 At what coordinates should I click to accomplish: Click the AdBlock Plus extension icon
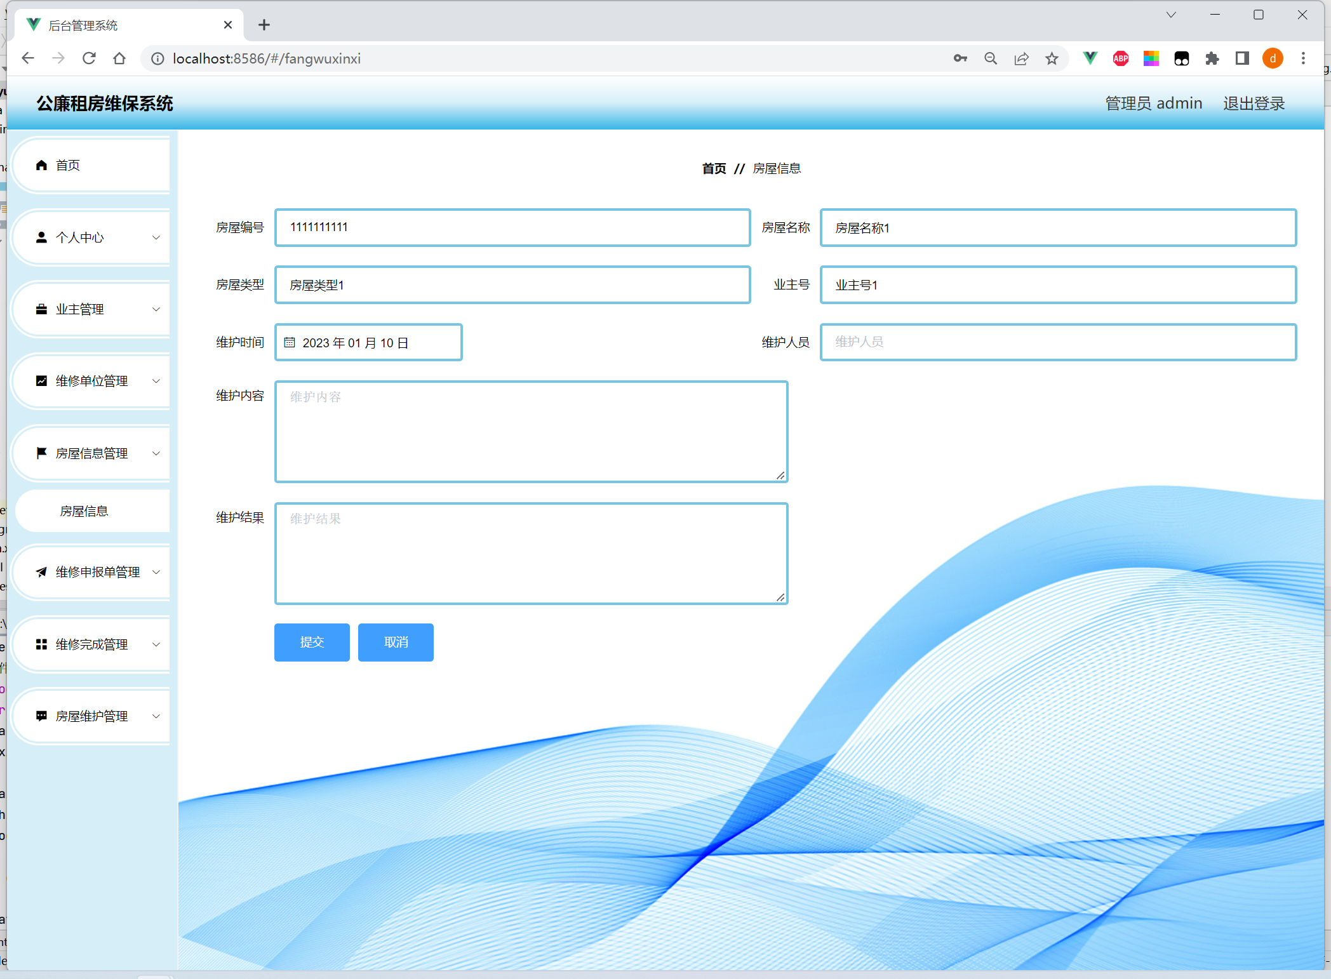tap(1121, 58)
